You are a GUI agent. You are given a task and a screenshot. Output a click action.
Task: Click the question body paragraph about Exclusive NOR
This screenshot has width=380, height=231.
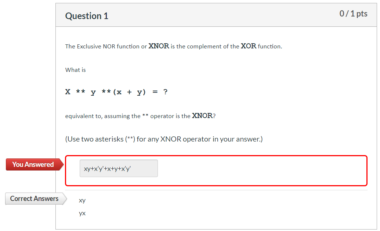(x=173, y=46)
